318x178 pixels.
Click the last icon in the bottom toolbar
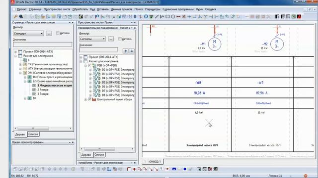pos(216,169)
